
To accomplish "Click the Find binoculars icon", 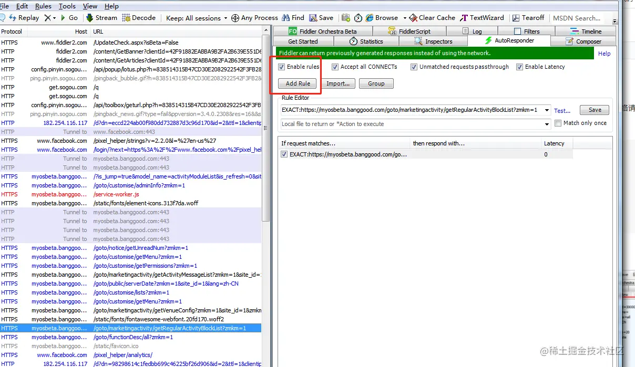I will 286,18.
